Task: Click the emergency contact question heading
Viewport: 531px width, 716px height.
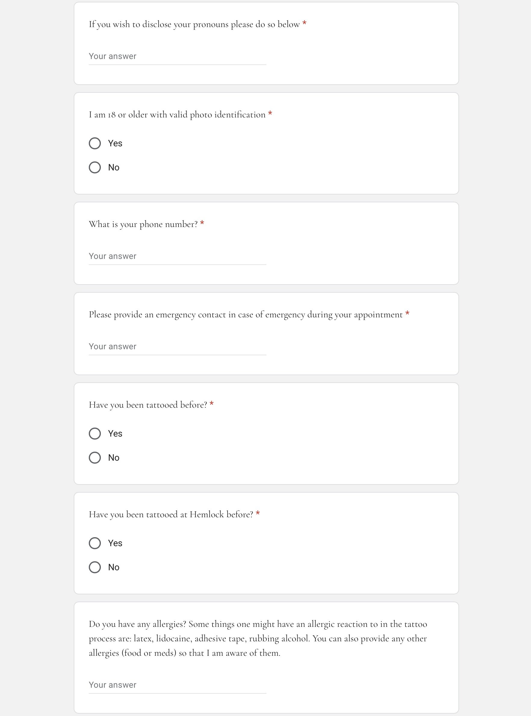Action: point(246,315)
